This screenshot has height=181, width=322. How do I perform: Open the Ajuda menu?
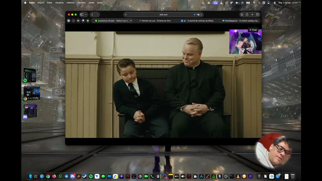click(x=100, y=3)
